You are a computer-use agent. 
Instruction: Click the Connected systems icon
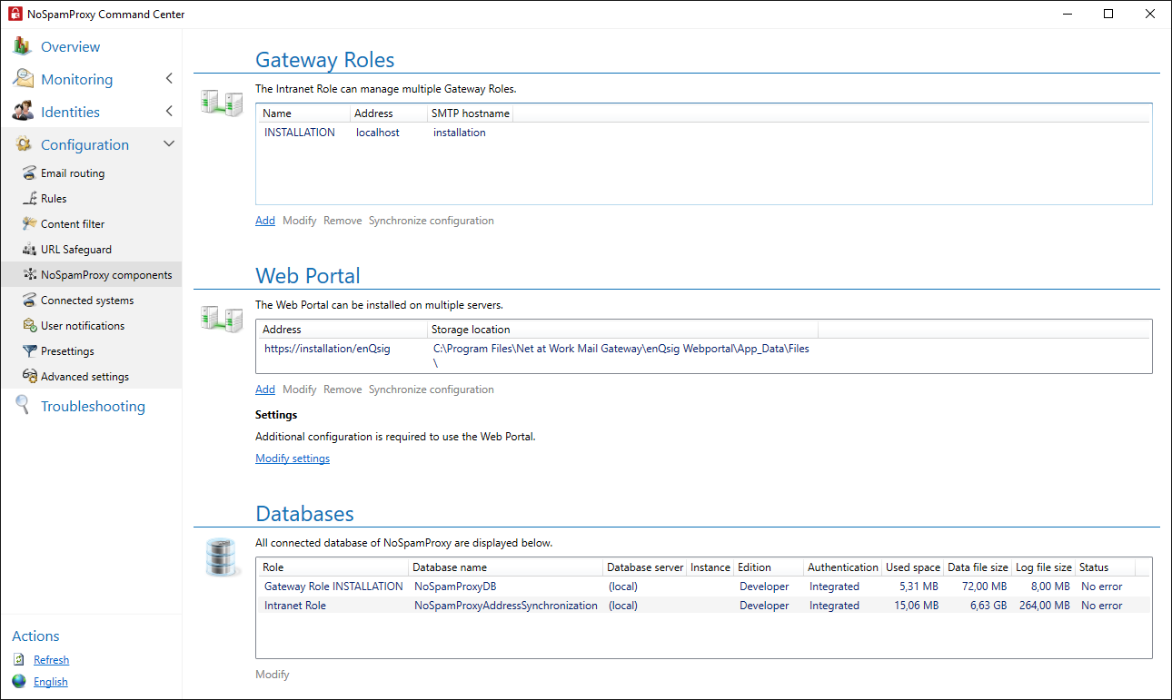coord(30,301)
